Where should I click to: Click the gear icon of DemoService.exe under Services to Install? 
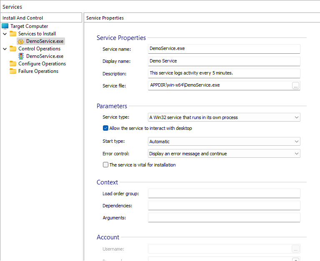point(21,41)
